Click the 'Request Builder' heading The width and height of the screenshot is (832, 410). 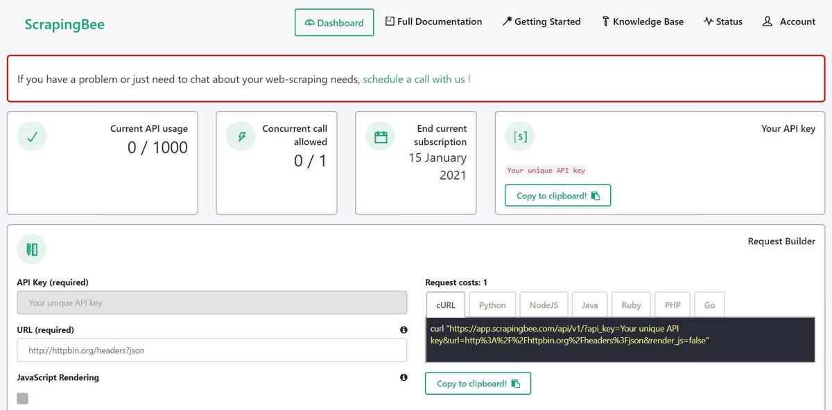coord(781,241)
